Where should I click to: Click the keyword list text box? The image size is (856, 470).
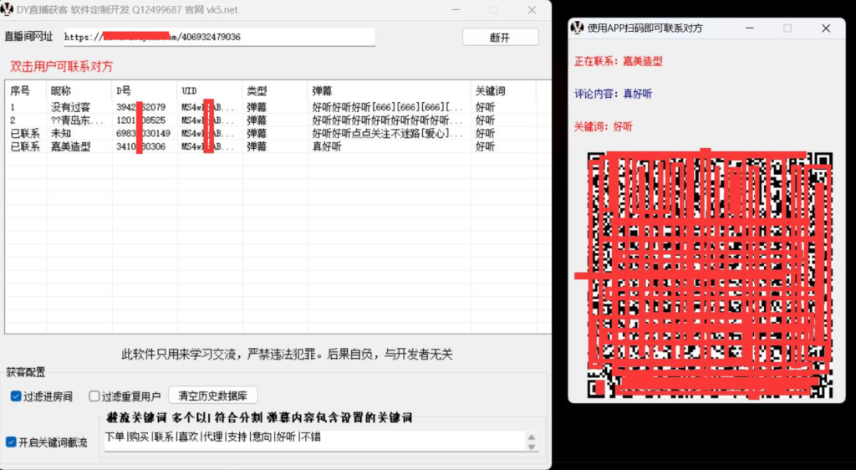[x=314, y=441]
